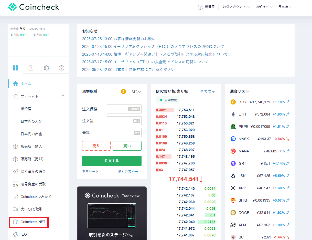Open the help question mark tab
This screenshot has width=312, height=240.
tap(61, 68)
